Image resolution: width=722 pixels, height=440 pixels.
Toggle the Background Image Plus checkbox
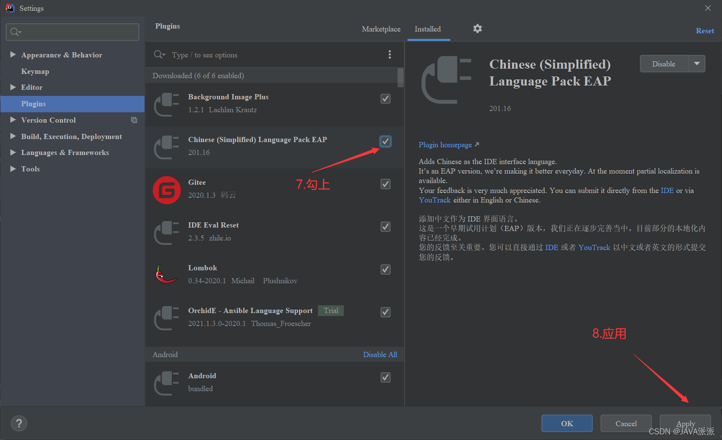click(x=385, y=98)
